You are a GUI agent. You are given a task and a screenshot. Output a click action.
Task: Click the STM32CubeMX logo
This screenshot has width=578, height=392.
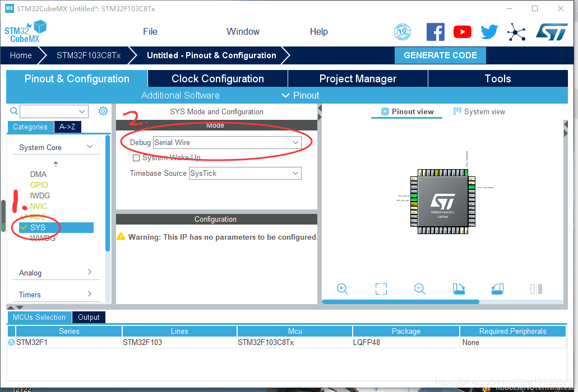[25, 32]
